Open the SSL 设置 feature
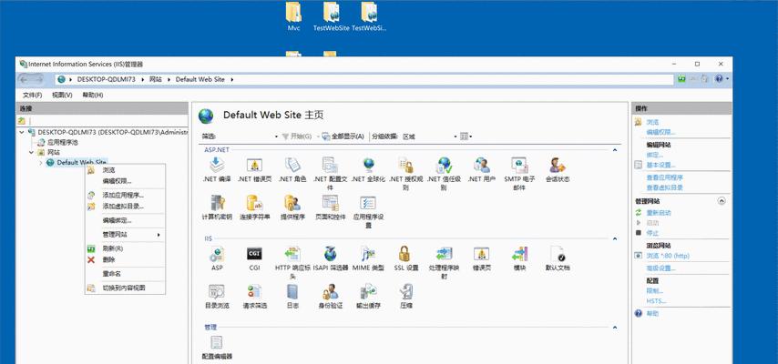Image resolution: width=778 pixels, height=364 pixels. (406, 258)
